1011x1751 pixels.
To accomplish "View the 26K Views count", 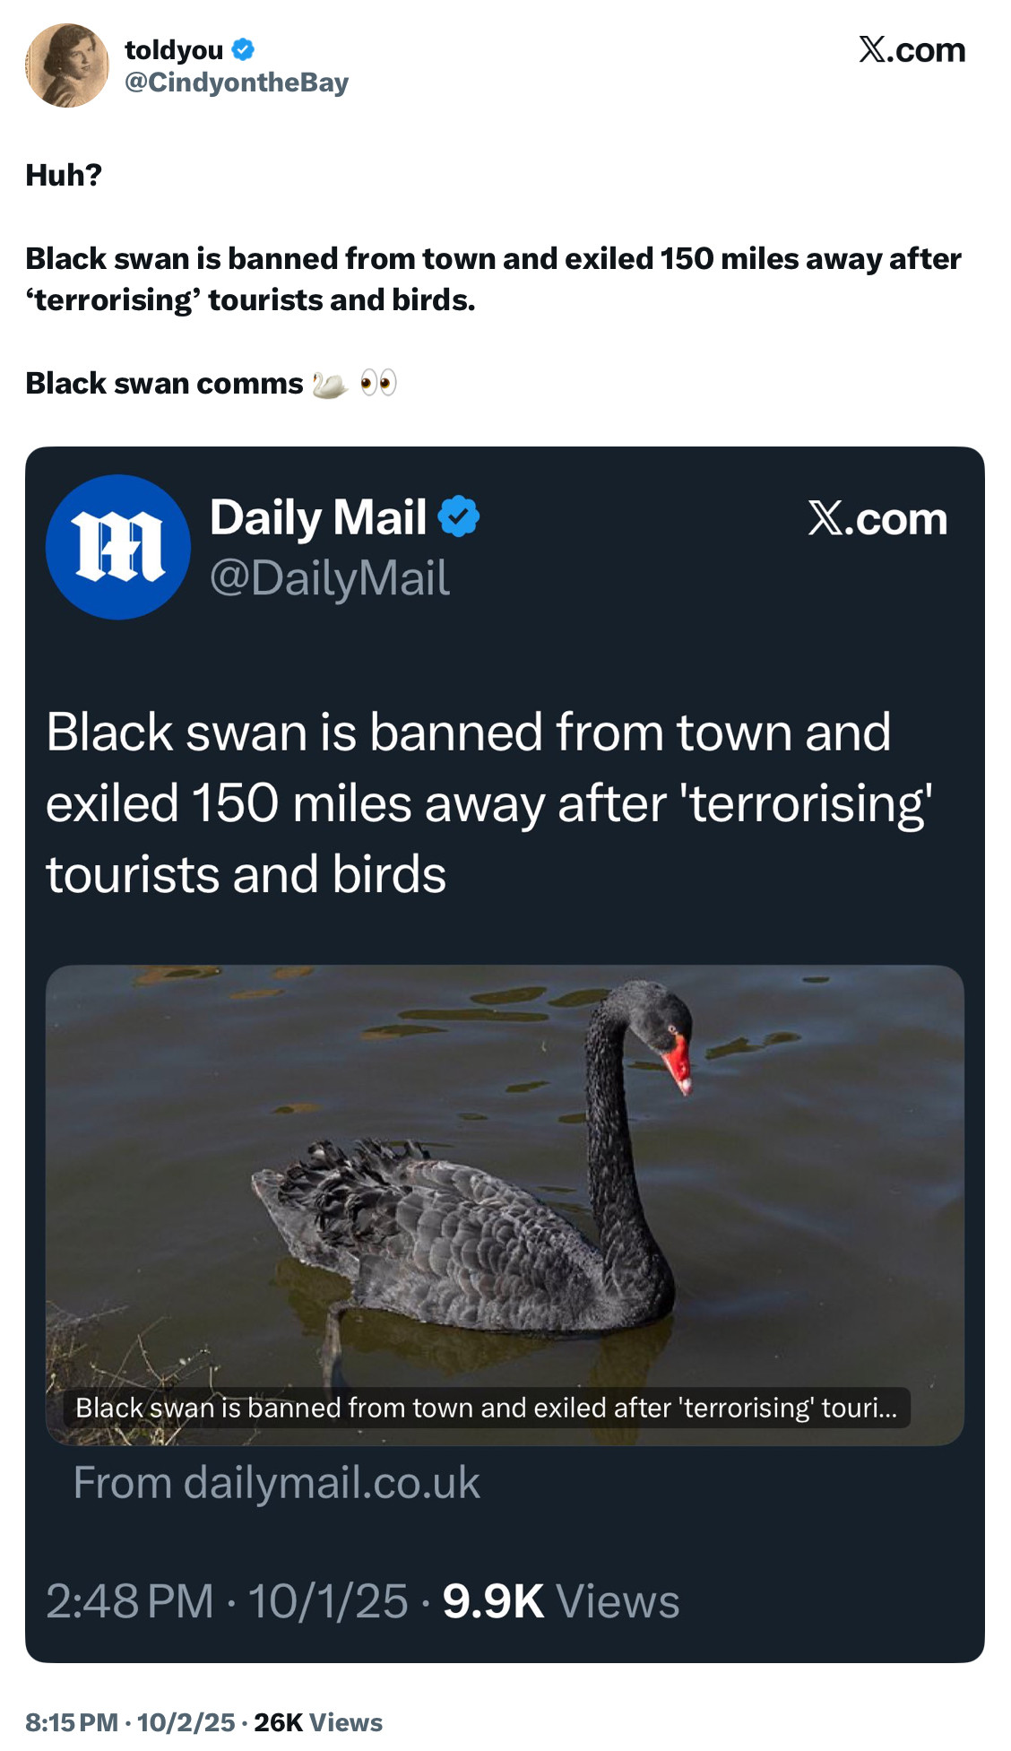I will coord(318,1722).
